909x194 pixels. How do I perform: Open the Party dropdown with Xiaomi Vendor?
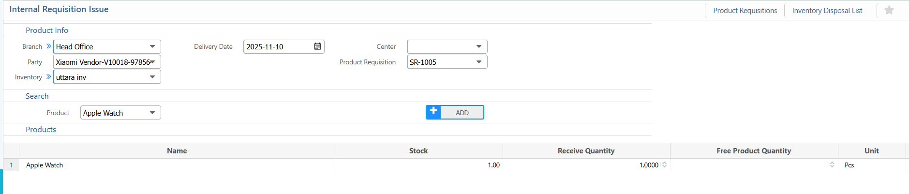point(152,62)
